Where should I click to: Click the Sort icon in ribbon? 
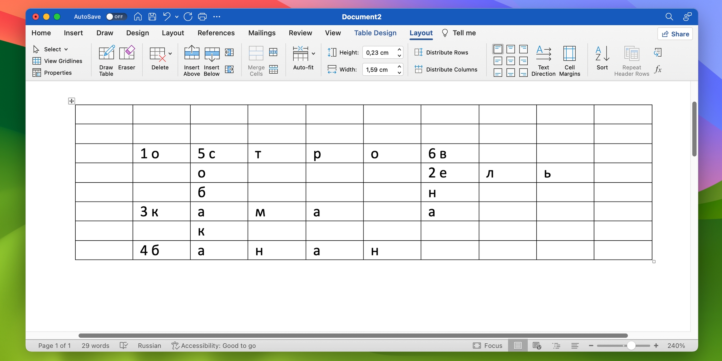[602, 60]
